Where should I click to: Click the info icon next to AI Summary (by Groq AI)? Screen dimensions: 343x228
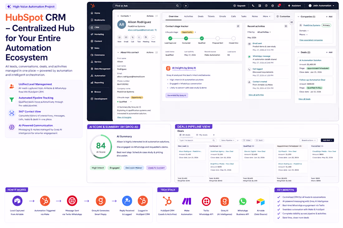coord(140,107)
